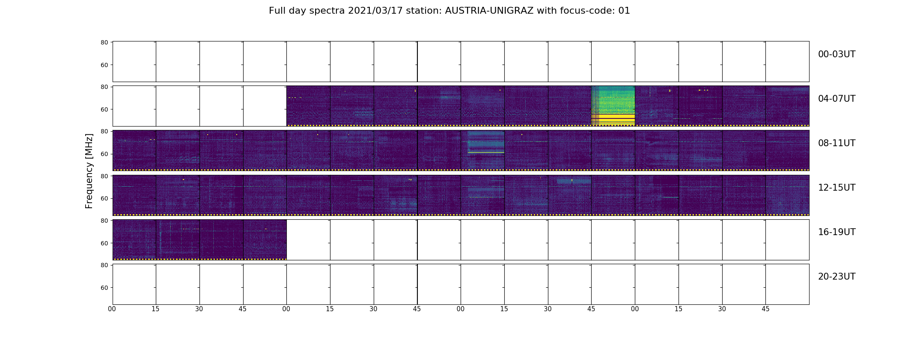Click the '80' tick label of the 16-19UT row
Screen dimensions: 899x342
coord(104,221)
